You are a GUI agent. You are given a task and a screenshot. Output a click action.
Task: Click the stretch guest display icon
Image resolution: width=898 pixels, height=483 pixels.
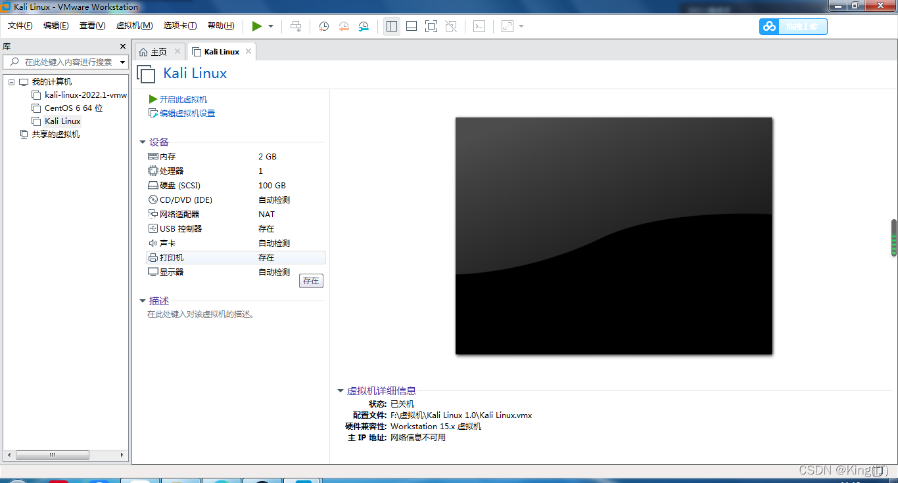pyautogui.click(x=508, y=26)
